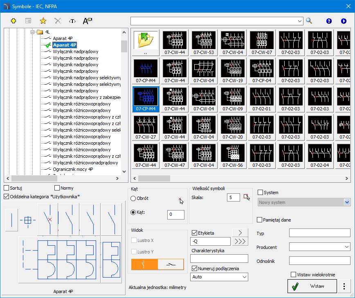355x298 pixels.
Task: Click the magnifying glass search icon
Action: pos(309,21)
